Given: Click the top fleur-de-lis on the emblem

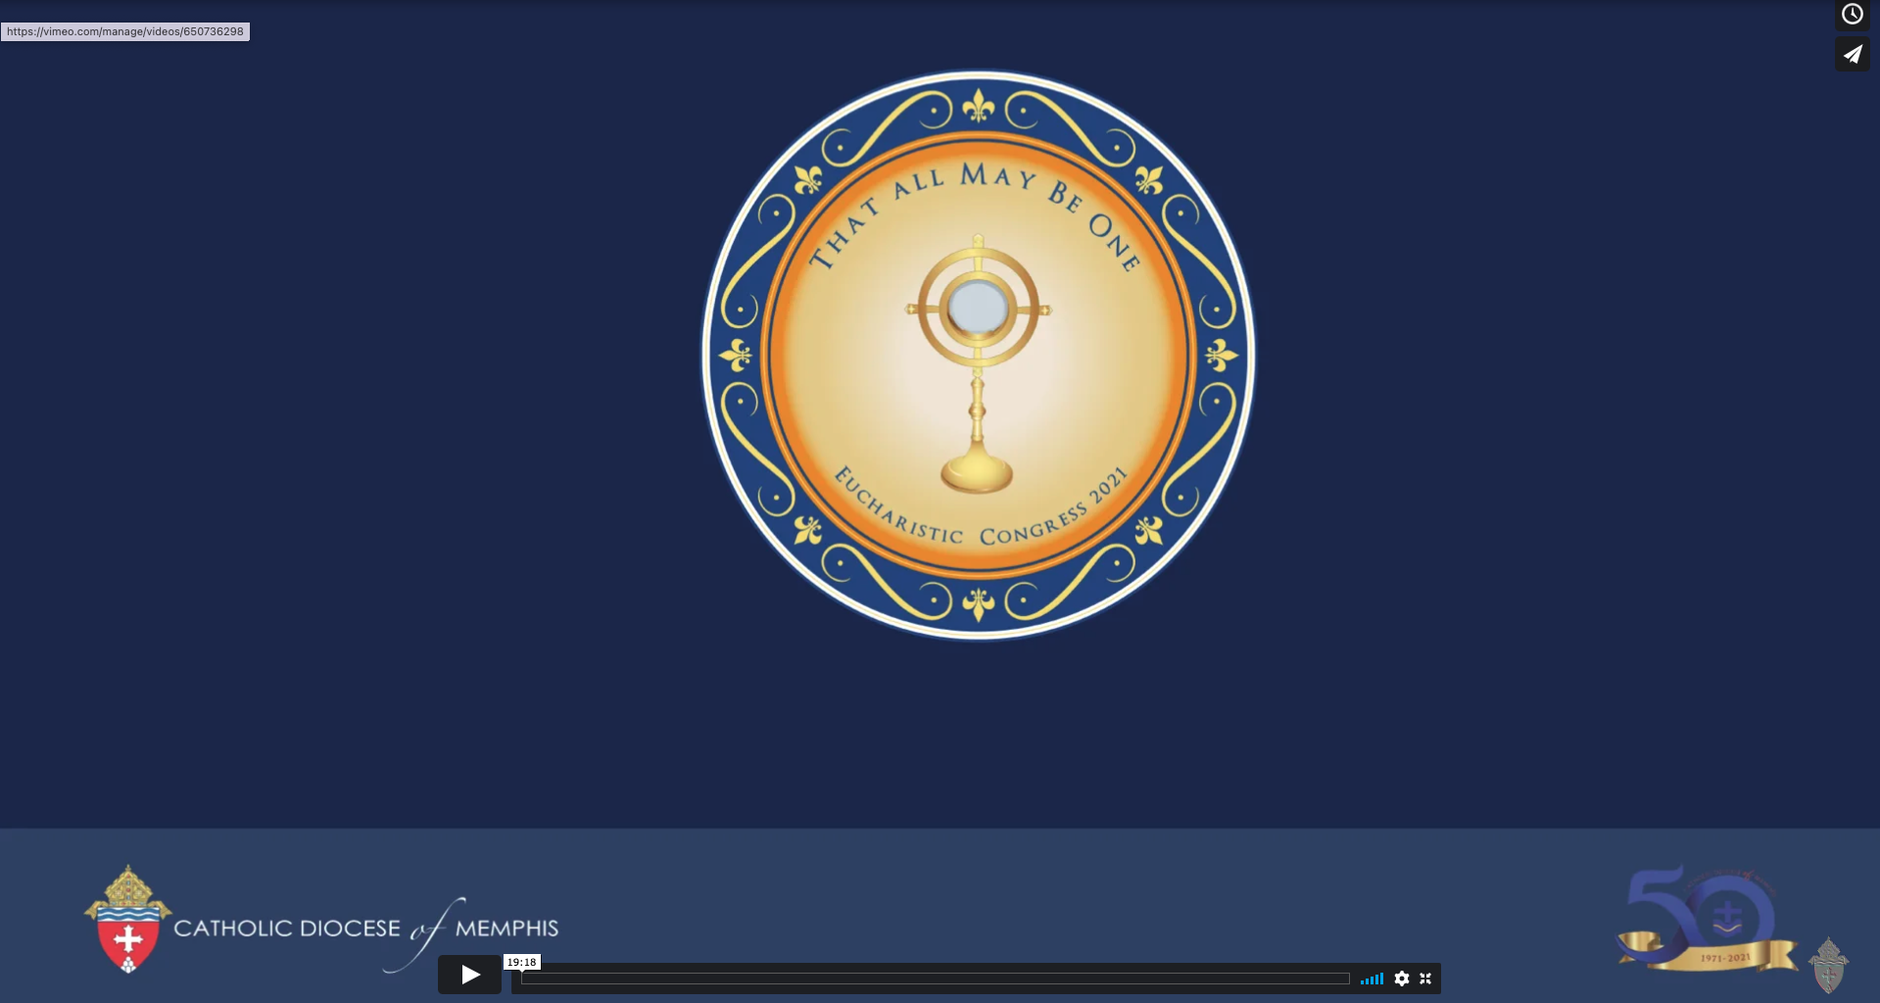Looking at the screenshot, I should click(978, 106).
